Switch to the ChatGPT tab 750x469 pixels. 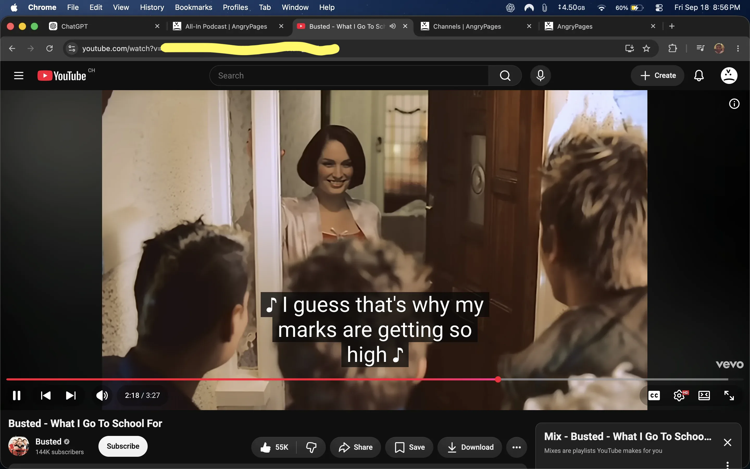(x=104, y=26)
